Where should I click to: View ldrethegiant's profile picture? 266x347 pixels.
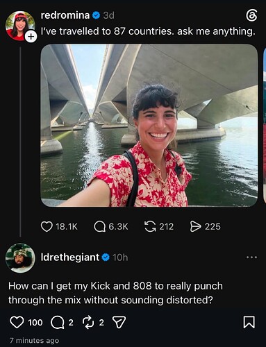point(20,257)
